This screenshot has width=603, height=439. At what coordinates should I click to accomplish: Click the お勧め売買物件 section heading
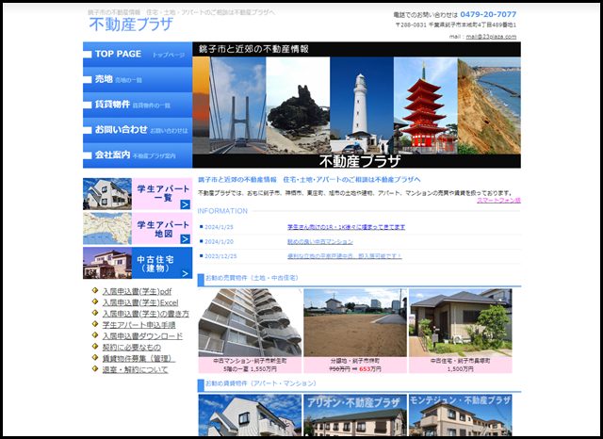252,278
